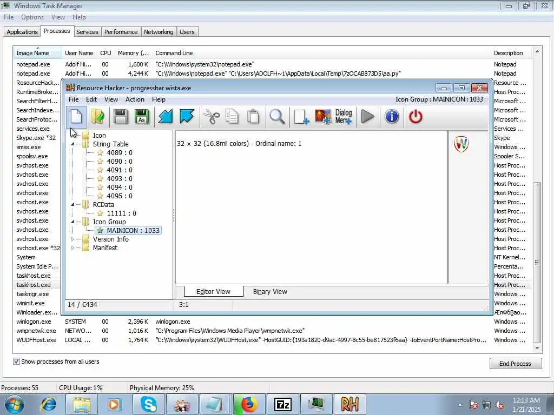Open Windows Media Player from taskbar
Screen dimensions: 554x415
[x=115, y=404]
